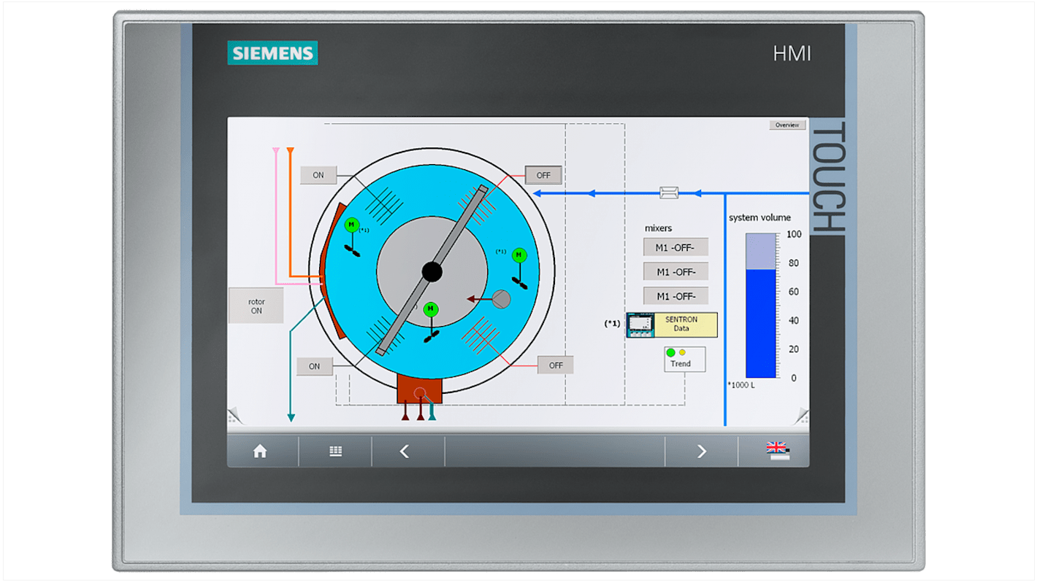The width and height of the screenshot is (1037, 582).
Task: Click the black center hub of the rotor
Action: click(432, 272)
